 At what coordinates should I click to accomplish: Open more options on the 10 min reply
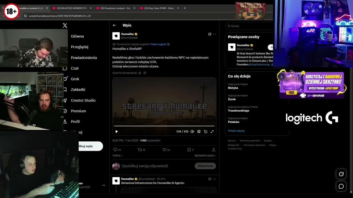[x=215, y=179]
